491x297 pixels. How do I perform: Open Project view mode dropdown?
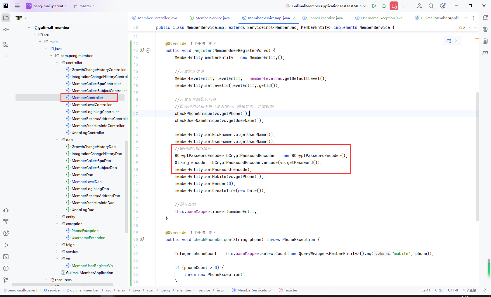click(21, 18)
